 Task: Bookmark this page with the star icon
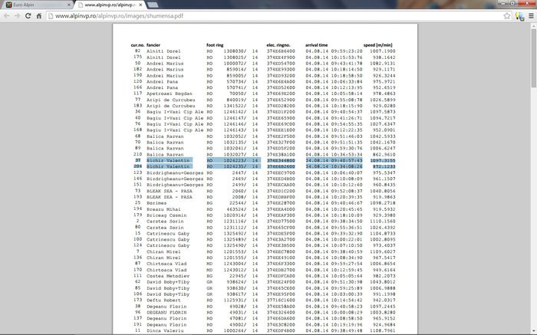click(508, 15)
